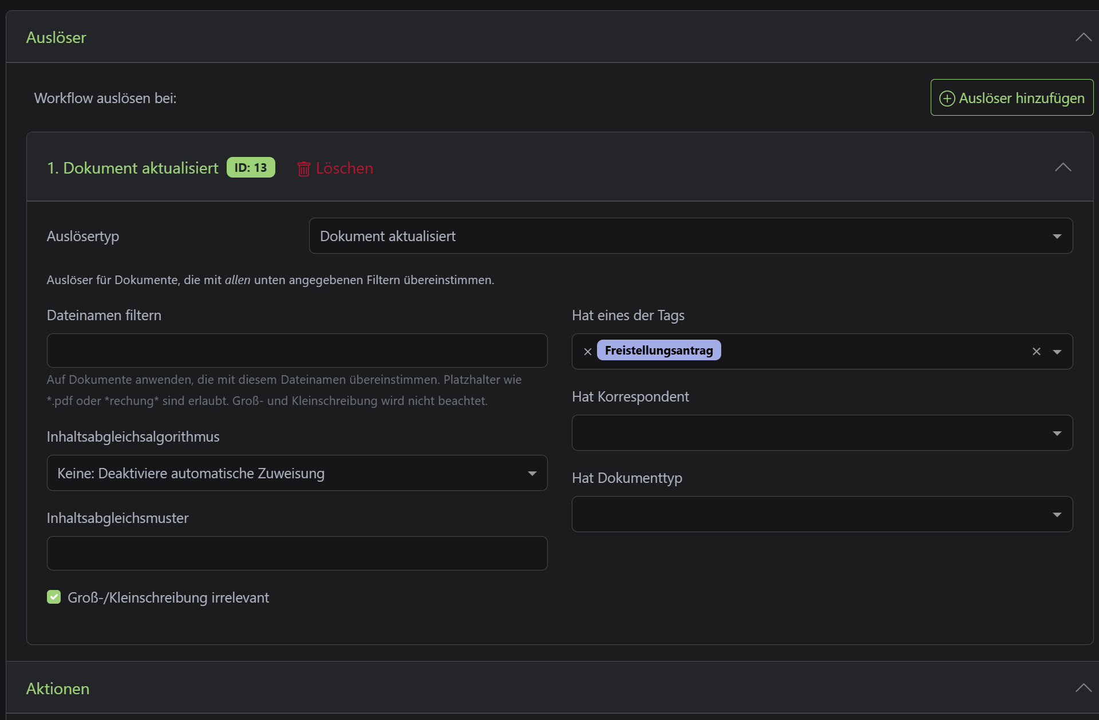1099x720 pixels.
Task: Expand the Hat eines der Tags dropdown arrow
Action: pos(1057,352)
